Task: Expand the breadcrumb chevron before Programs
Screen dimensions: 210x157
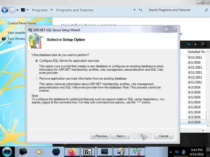Action: pyautogui.click(x=28, y=10)
